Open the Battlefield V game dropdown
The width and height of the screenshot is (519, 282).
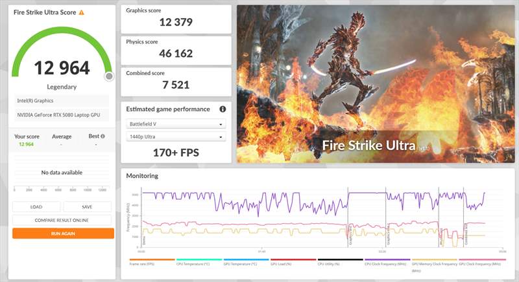[175, 124]
